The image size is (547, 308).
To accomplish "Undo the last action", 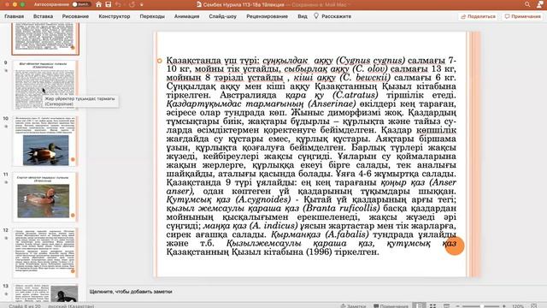I will [x=118, y=4].
